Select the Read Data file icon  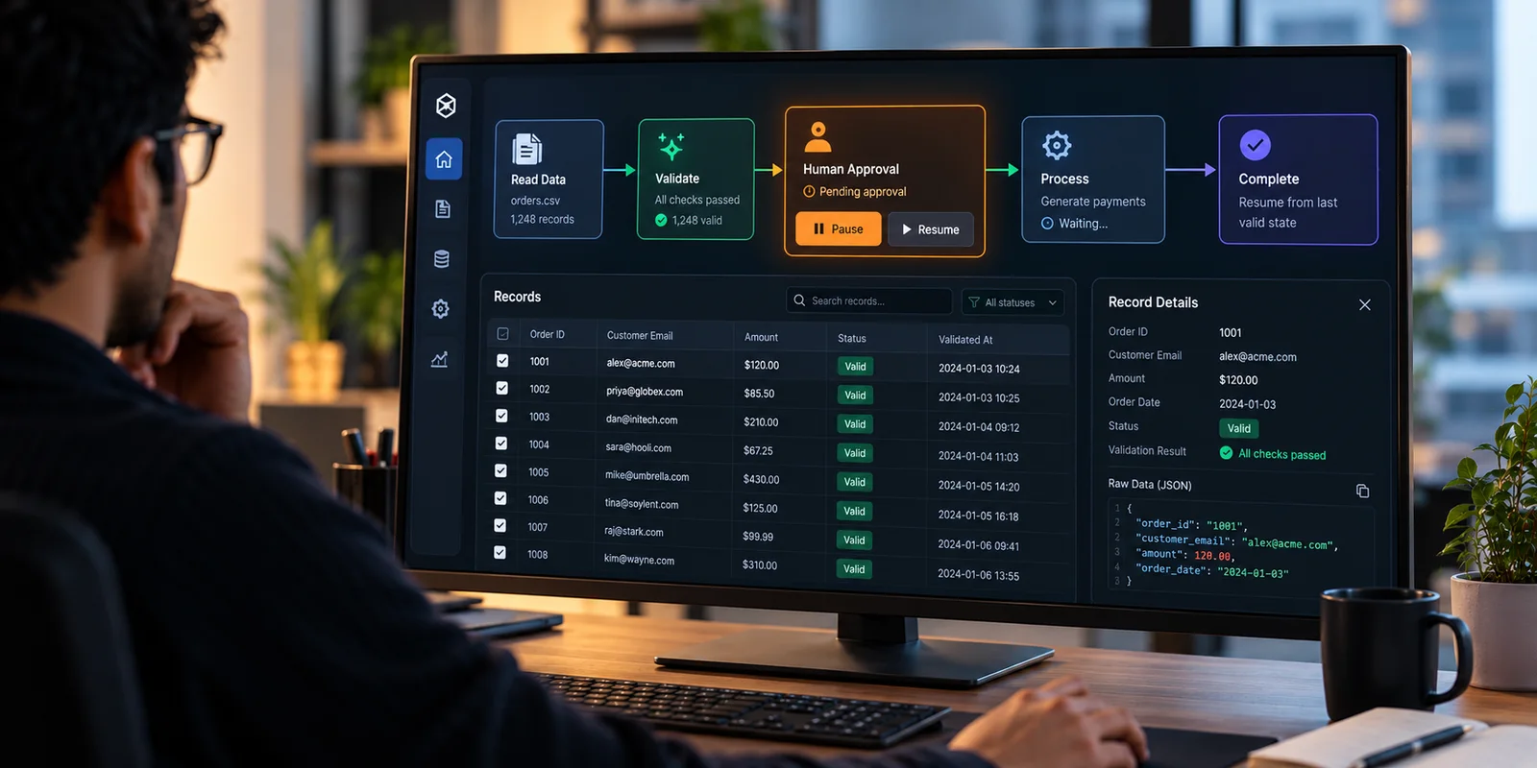(x=526, y=149)
